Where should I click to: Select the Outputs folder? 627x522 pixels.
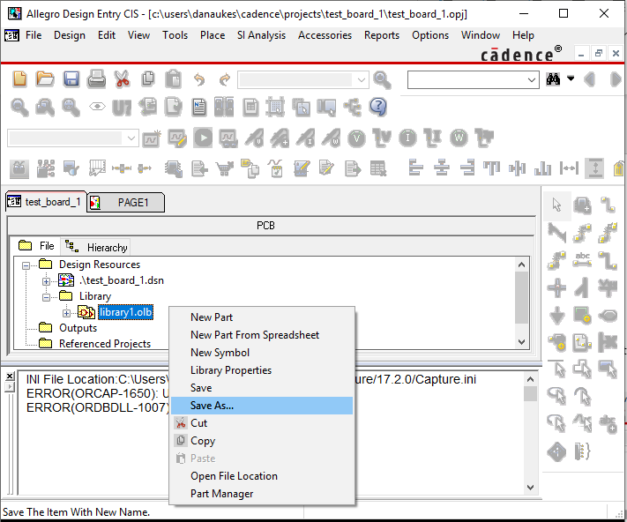[78, 328]
